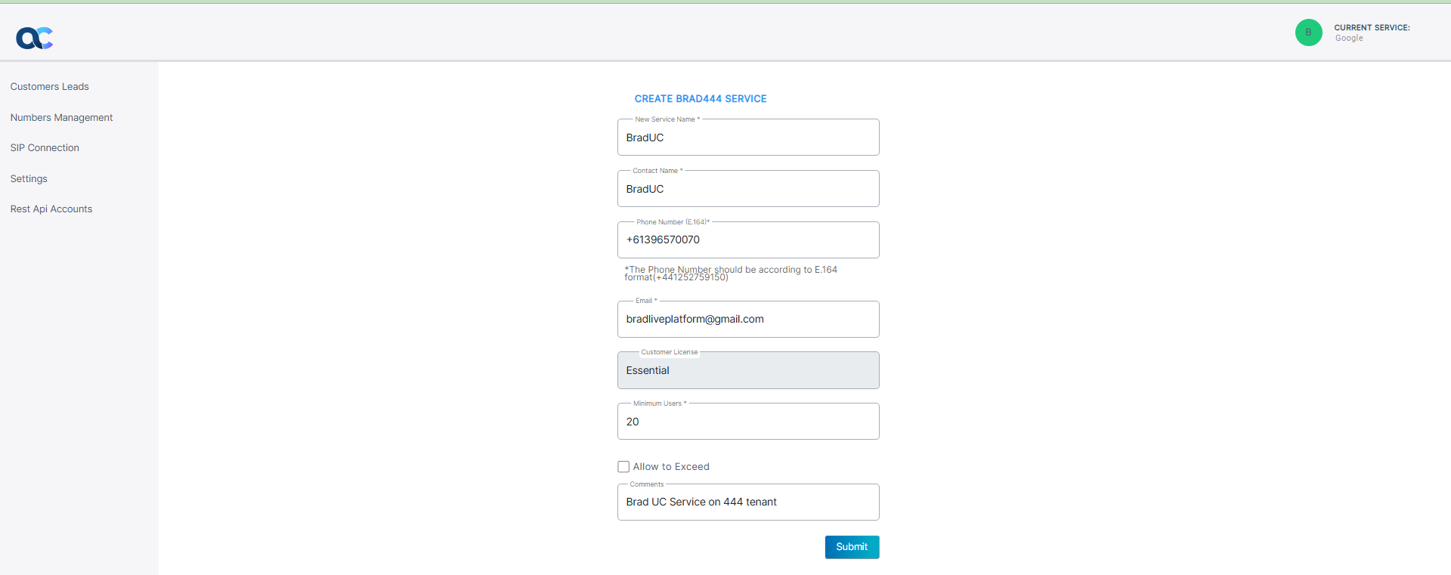Viewport: 1451px width, 575px height.
Task: Click the Email input field
Action: (x=747, y=320)
